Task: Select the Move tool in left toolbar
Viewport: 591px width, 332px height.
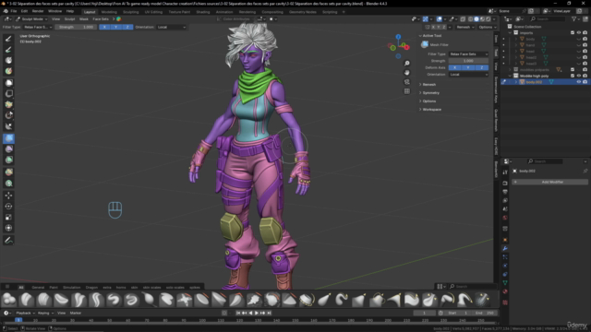Action: tap(8, 196)
